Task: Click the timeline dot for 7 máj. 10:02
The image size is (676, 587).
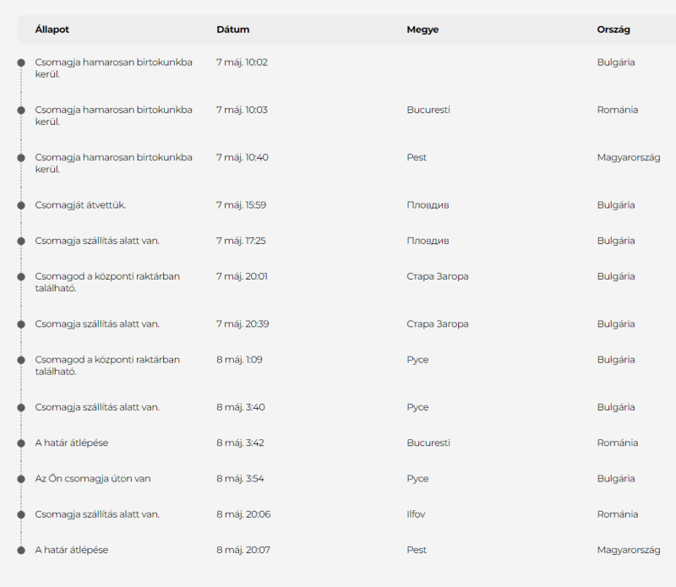Action: click(x=21, y=63)
